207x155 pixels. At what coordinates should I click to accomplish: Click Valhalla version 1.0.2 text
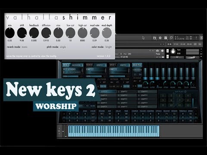[103, 56]
